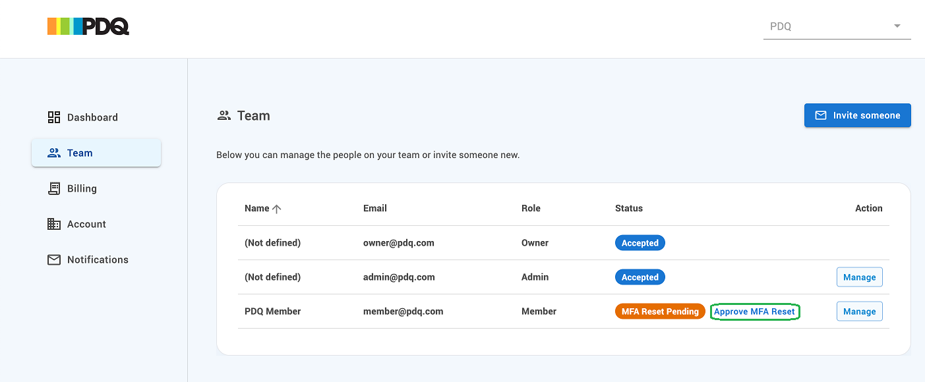Screen dimensions: 925x382
Task: Click the Accepted badge for owner@pdq.com
Action: click(x=640, y=243)
